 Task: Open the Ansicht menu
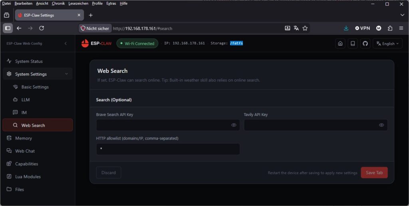click(x=42, y=3)
